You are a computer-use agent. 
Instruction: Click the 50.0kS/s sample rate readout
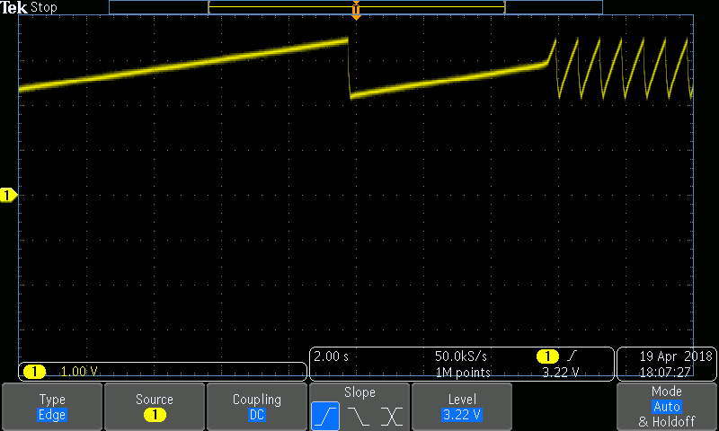click(462, 356)
